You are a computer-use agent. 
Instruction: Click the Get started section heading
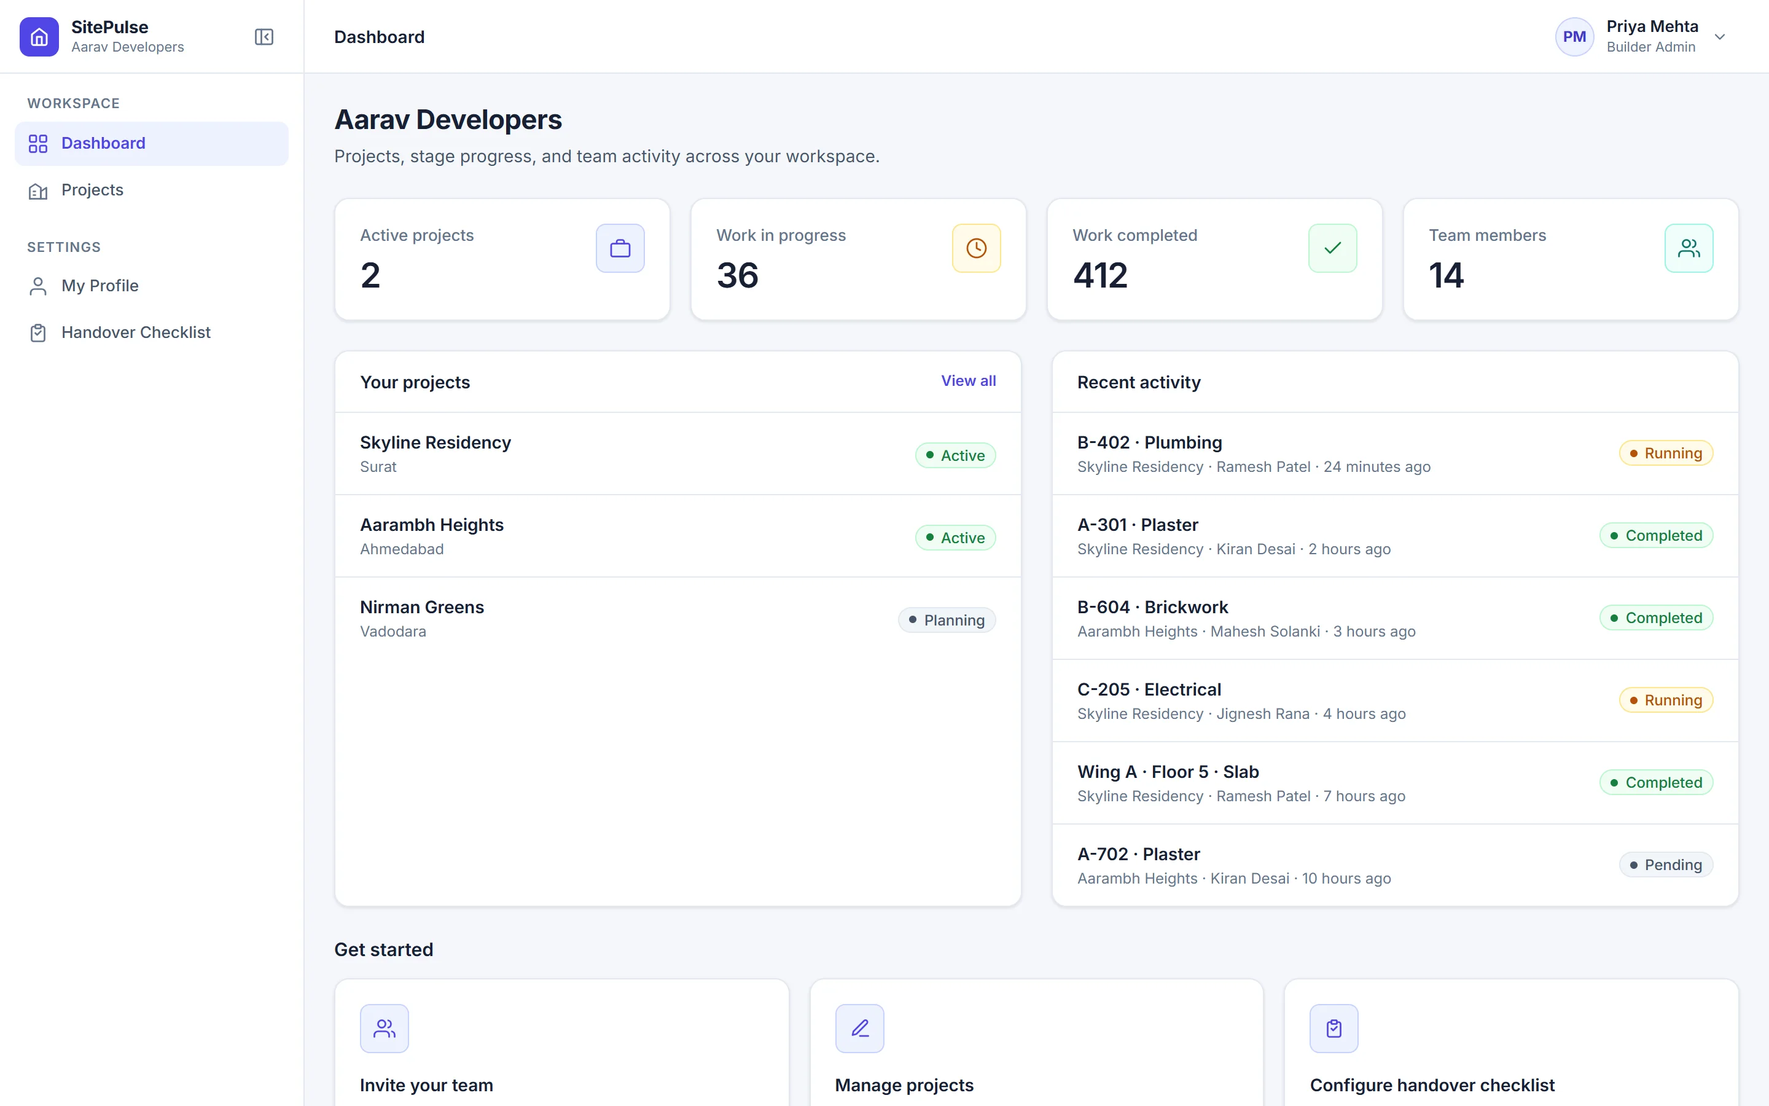coord(384,949)
